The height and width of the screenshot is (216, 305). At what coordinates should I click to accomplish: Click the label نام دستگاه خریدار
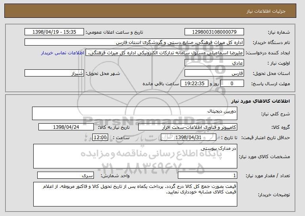point(271,42)
